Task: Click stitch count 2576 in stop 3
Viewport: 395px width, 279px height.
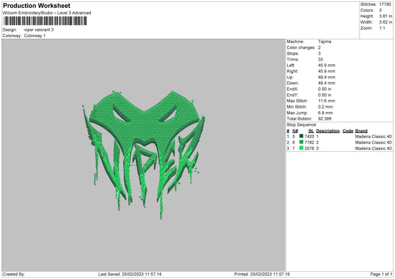Action: (x=309, y=149)
